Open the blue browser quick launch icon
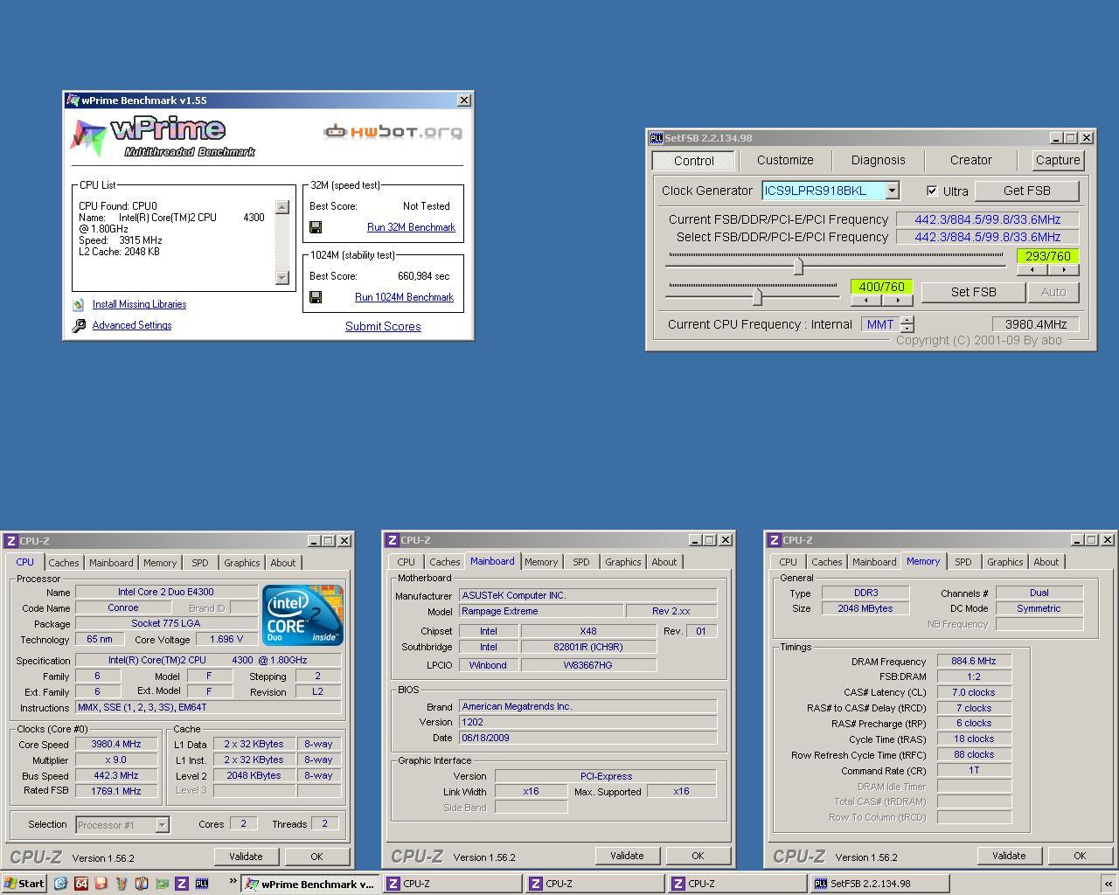 pos(60,884)
